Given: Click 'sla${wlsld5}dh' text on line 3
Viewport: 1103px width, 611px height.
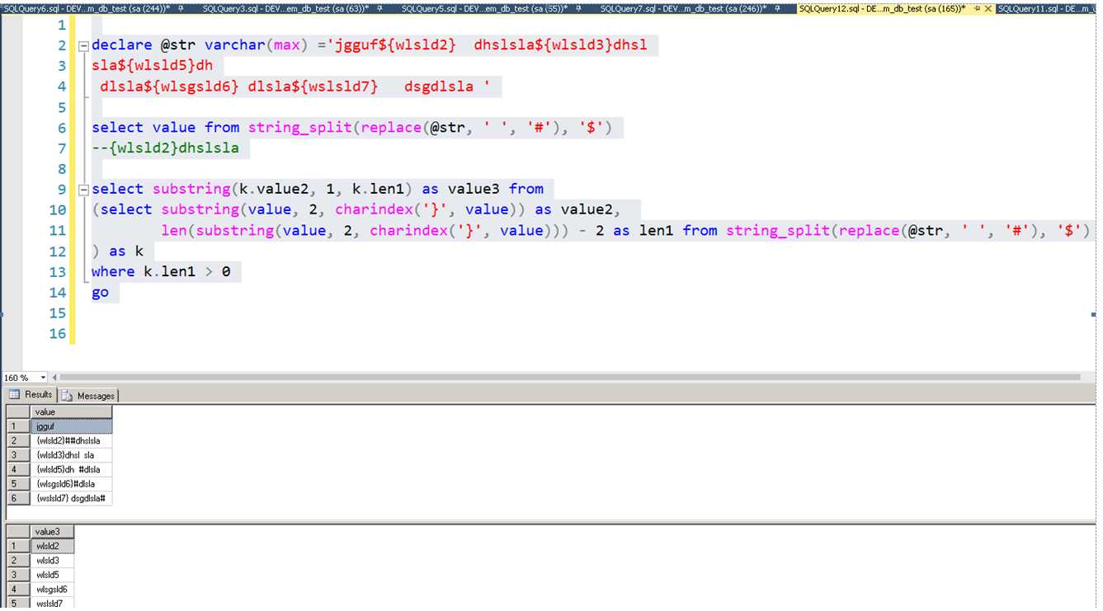Looking at the screenshot, I should pyautogui.click(x=153, y=66).
